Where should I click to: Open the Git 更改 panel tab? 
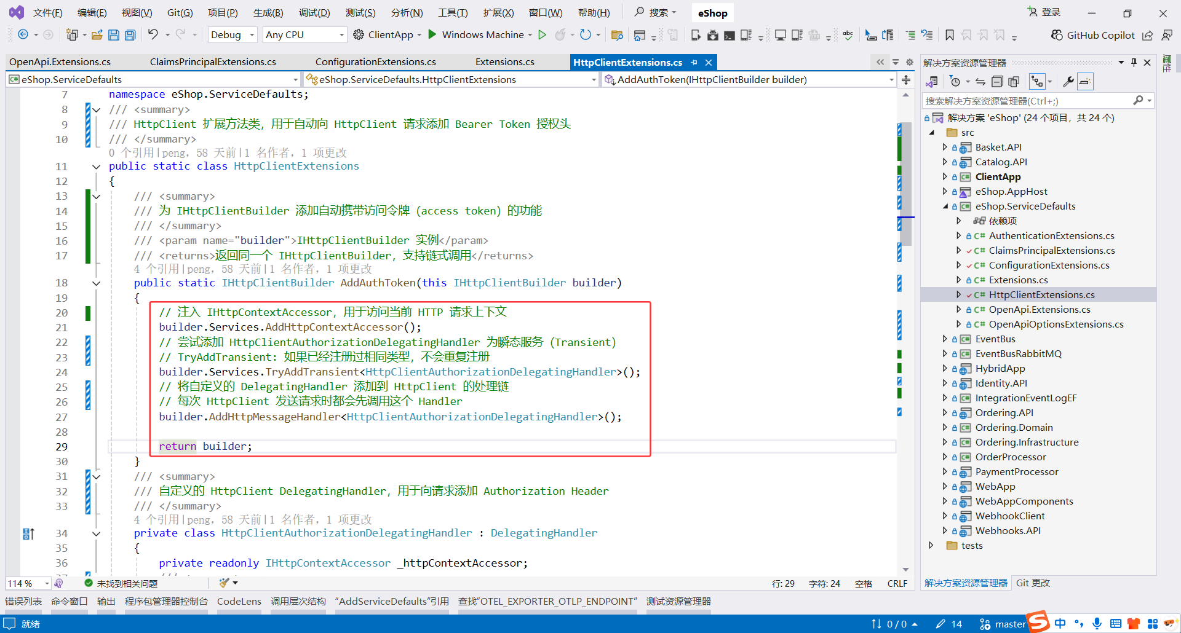click(x=1033, y=583)
